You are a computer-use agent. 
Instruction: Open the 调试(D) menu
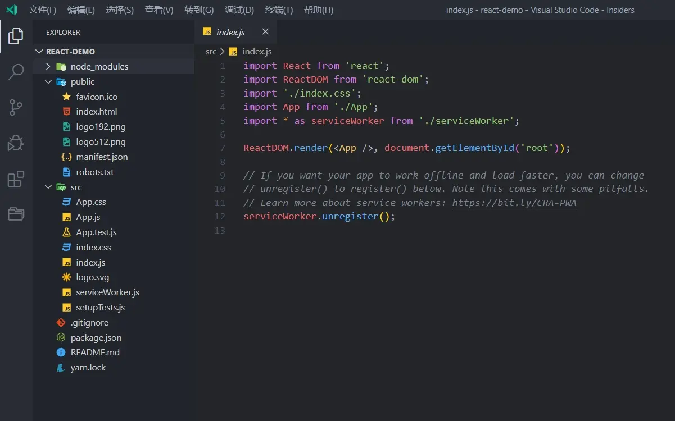coord(239,10)
